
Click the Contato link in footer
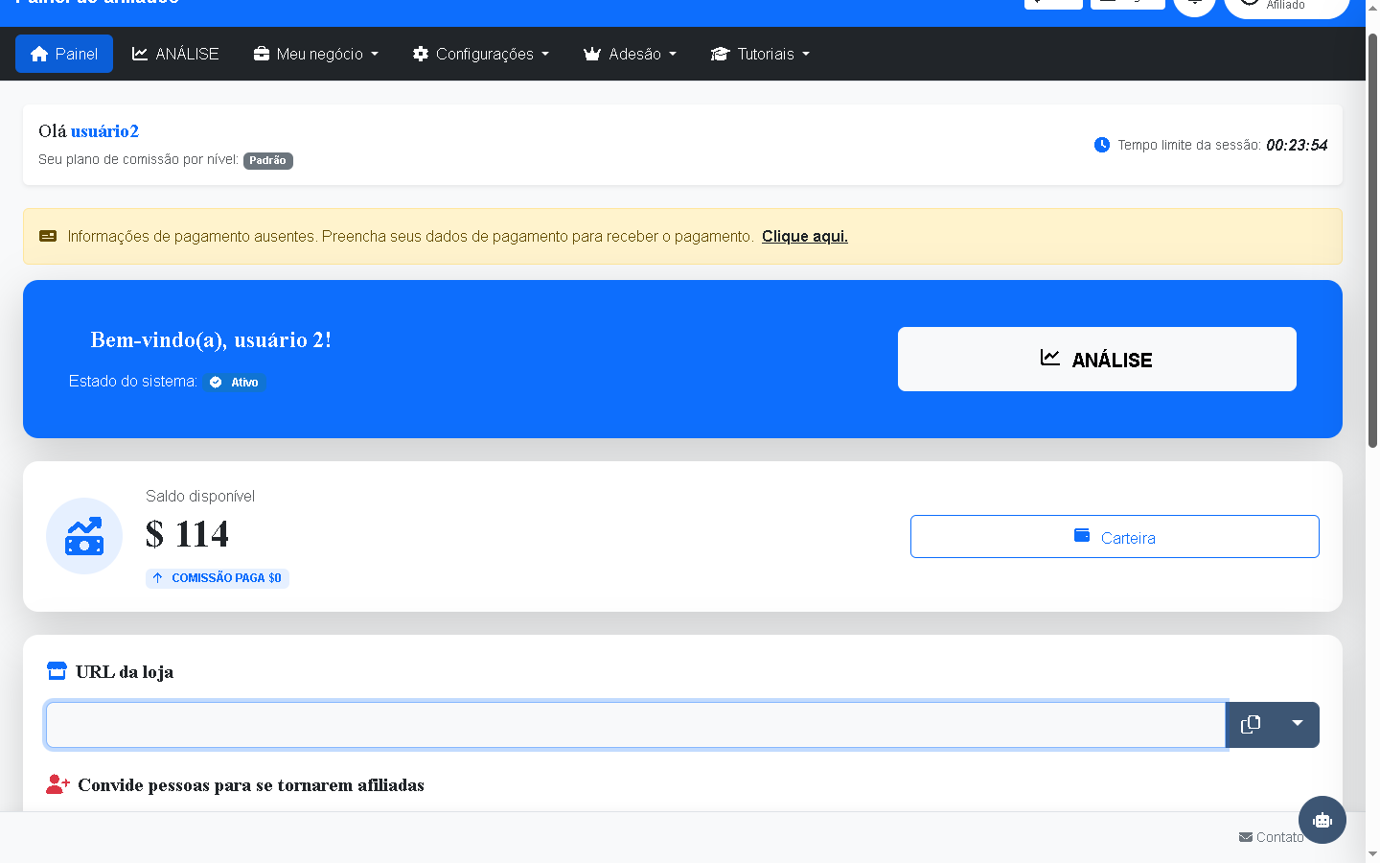coord(1271,837)
